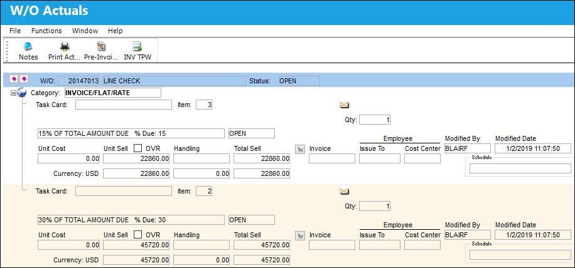Click the Issue To field of Item 3
The height and width of the screenshot is (268, 575).
tap(380, 158)
